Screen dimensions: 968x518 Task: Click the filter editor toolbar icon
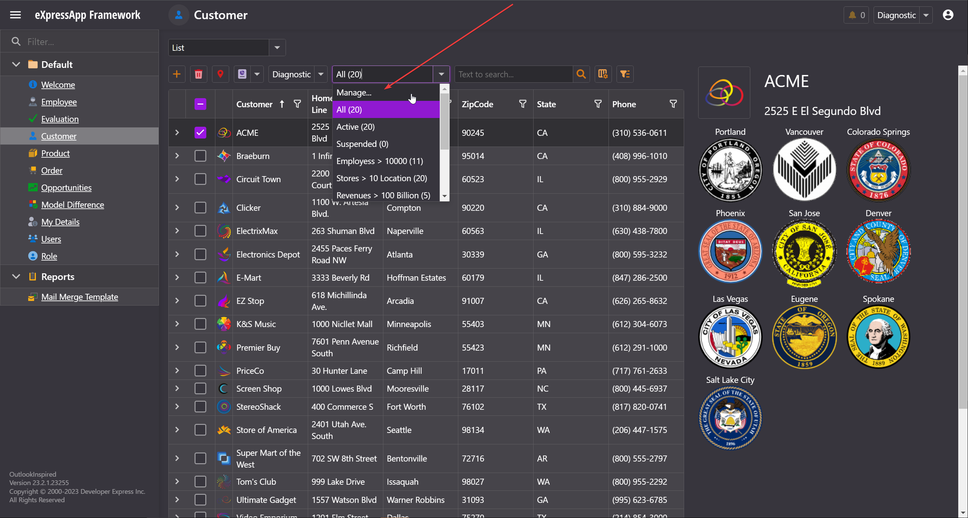625,74
